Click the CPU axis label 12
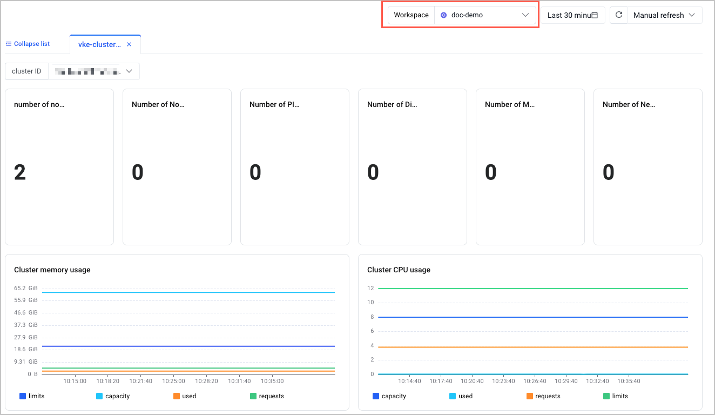The image size is (715, 415). tap(370, 288)
